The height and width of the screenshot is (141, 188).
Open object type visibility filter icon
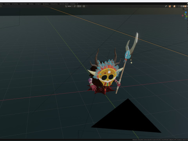point(166,6)
